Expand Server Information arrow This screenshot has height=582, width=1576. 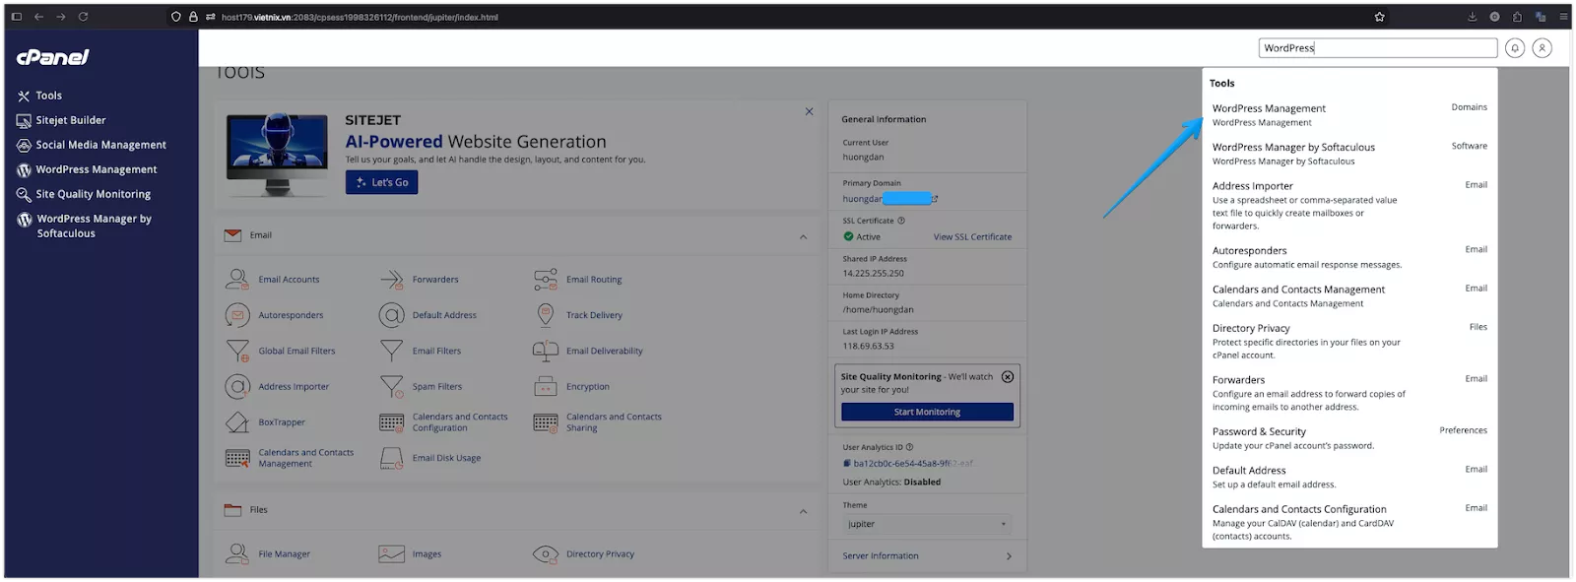click(x=1008, y=556)
